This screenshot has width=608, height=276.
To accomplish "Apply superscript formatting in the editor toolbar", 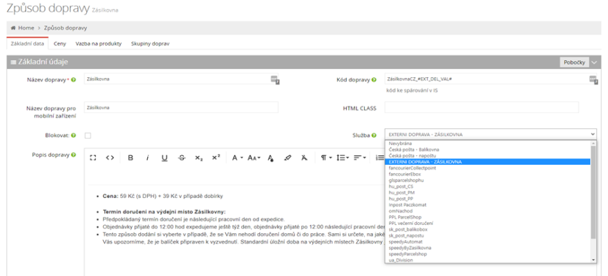I will click(x=216, y=157).
